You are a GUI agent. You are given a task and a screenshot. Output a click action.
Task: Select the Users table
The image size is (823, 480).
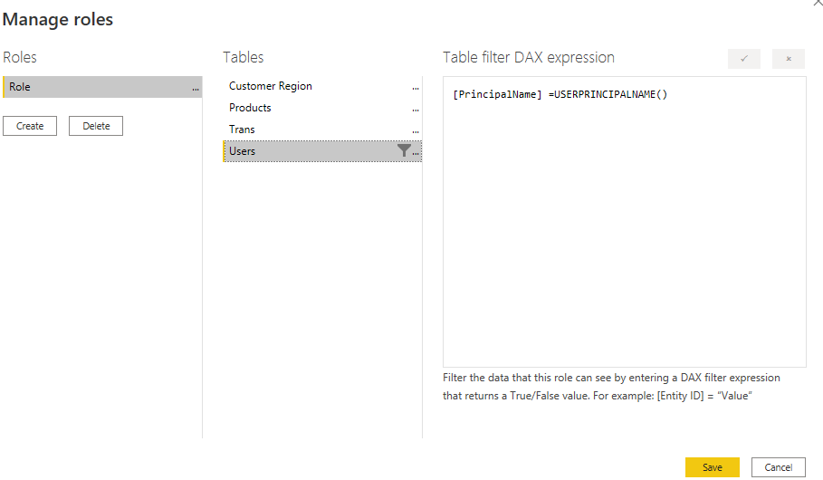pos(322,151)
